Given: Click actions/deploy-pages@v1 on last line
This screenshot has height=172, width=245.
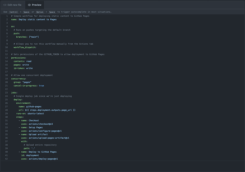Looking at the screenshot, I should [43, 159].
